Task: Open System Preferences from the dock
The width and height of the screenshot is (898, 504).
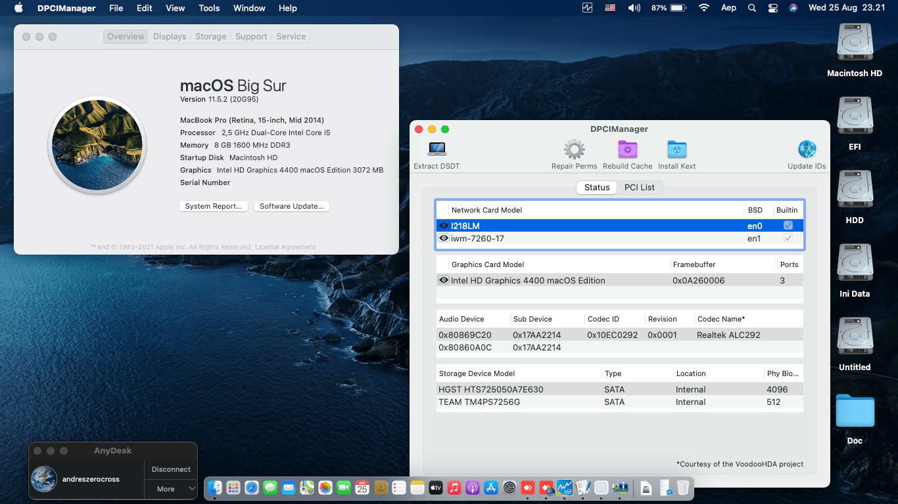Action: [x=509, y=488]
